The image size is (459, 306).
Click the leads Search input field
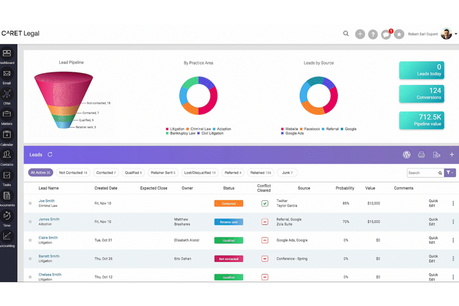(423, 173)
